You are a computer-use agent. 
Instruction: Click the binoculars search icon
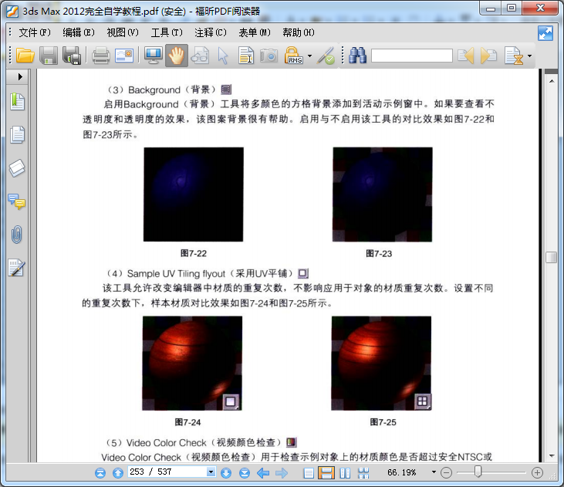pos(357,56)
